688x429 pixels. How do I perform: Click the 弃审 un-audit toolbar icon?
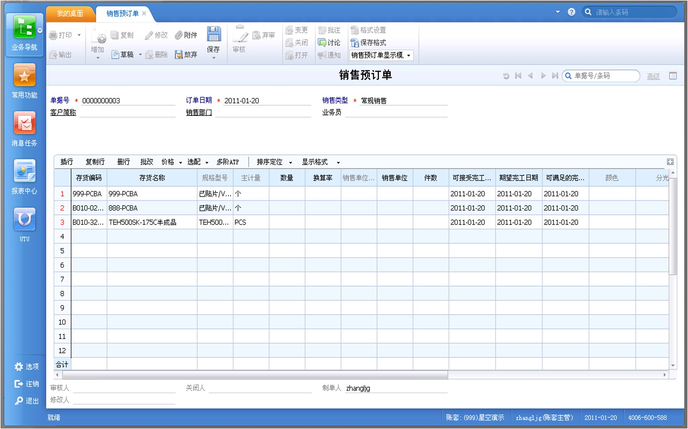click(x=257, y=35)
